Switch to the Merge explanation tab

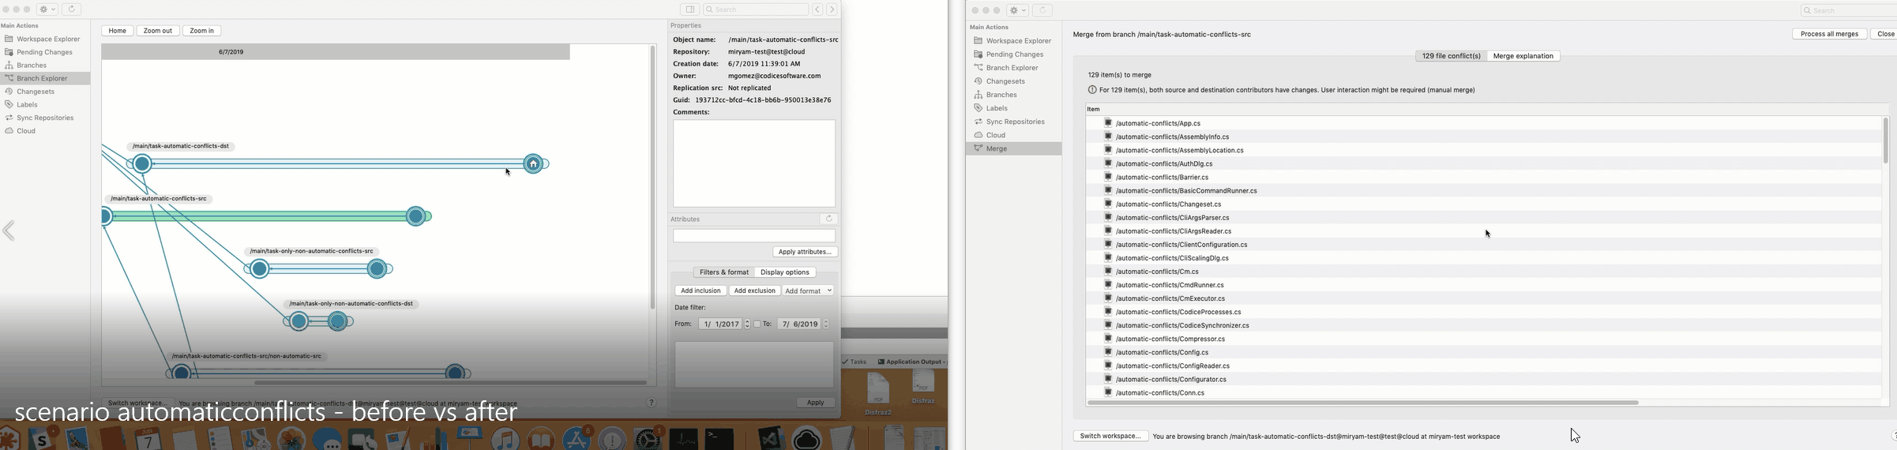pos(1523,56)
